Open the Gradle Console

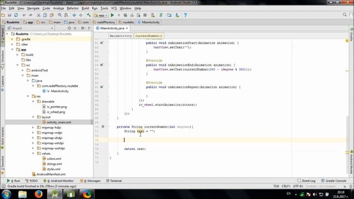334,181
